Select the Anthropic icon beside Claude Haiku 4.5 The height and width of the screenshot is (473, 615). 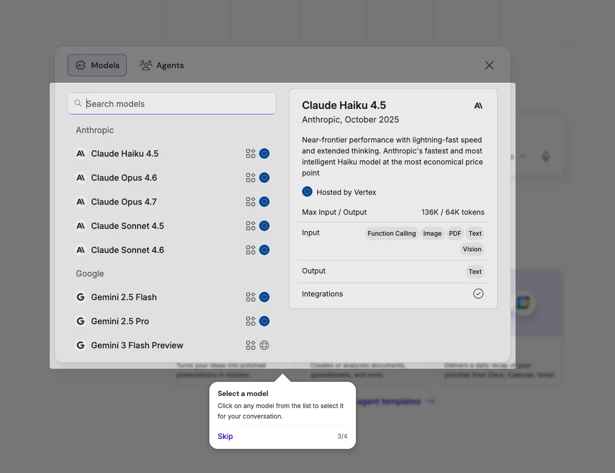coord(81,153)
